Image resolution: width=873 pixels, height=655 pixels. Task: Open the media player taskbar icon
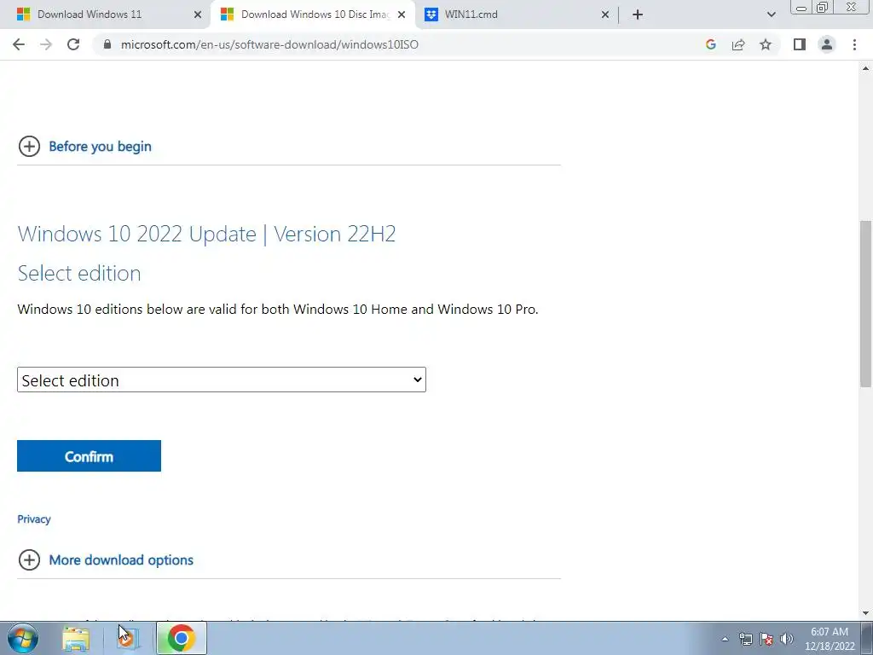127,638
